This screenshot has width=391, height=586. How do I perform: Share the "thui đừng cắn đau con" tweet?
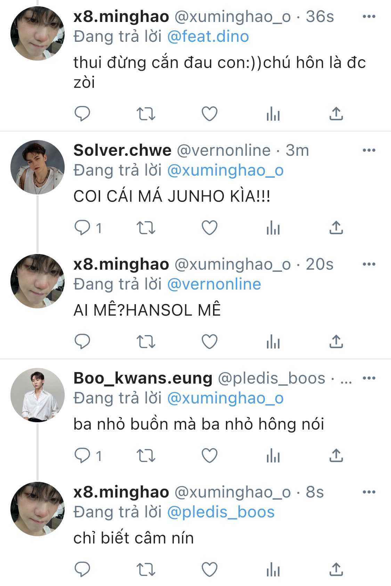[336, 114]
